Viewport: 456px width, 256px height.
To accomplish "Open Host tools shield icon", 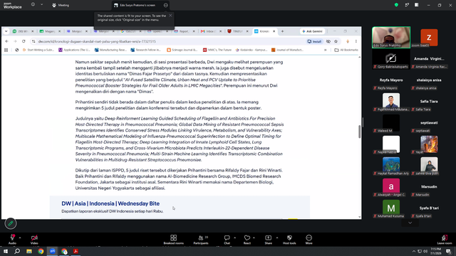I will coord(289,240).
